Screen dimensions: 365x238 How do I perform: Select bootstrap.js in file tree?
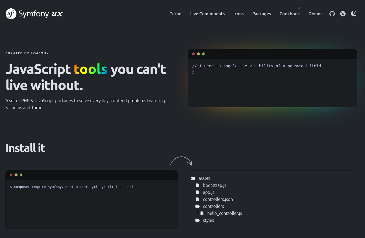[215, 185]
